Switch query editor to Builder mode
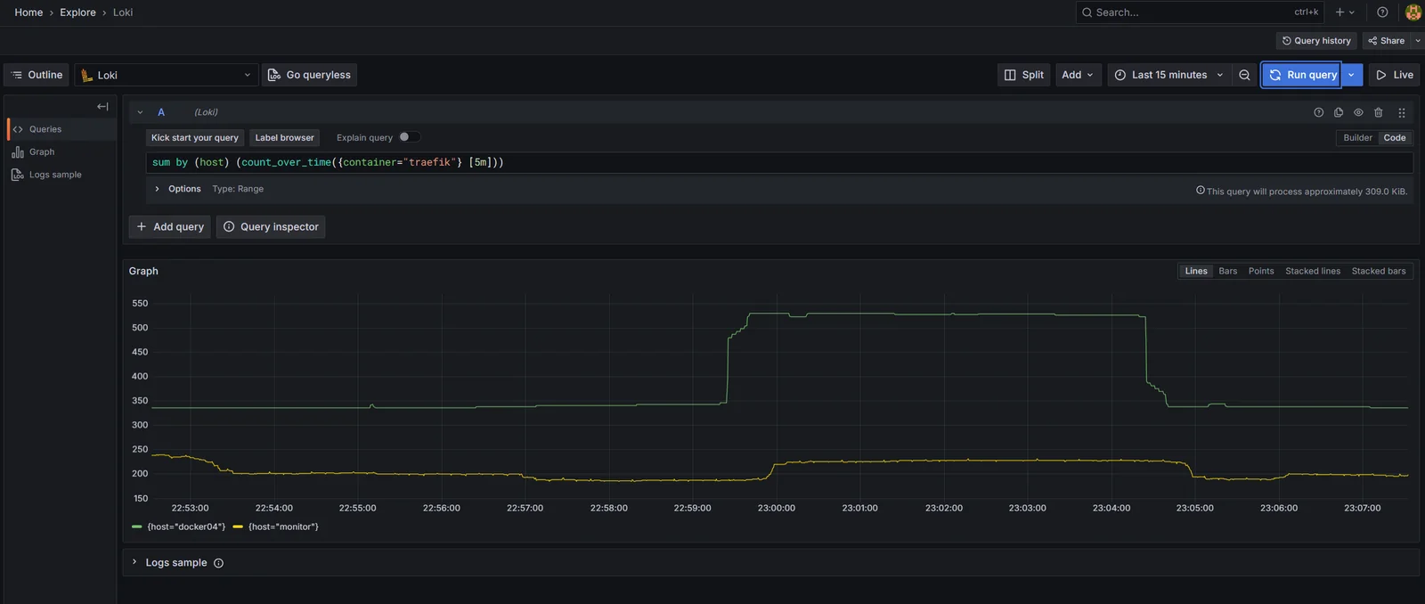Image resolution: width=1425 pixels, height=604 pixels. (1357, 138)
